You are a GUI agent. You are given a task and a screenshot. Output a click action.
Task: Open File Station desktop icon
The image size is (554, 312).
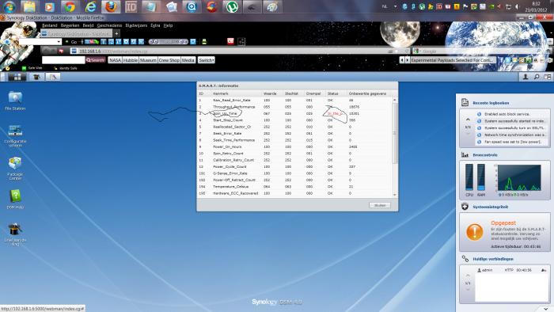[15, 101]
